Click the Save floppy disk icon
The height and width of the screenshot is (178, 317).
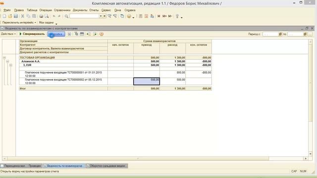pos(16,16)
